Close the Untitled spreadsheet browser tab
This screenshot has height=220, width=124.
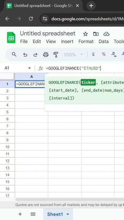pos(77,5)
